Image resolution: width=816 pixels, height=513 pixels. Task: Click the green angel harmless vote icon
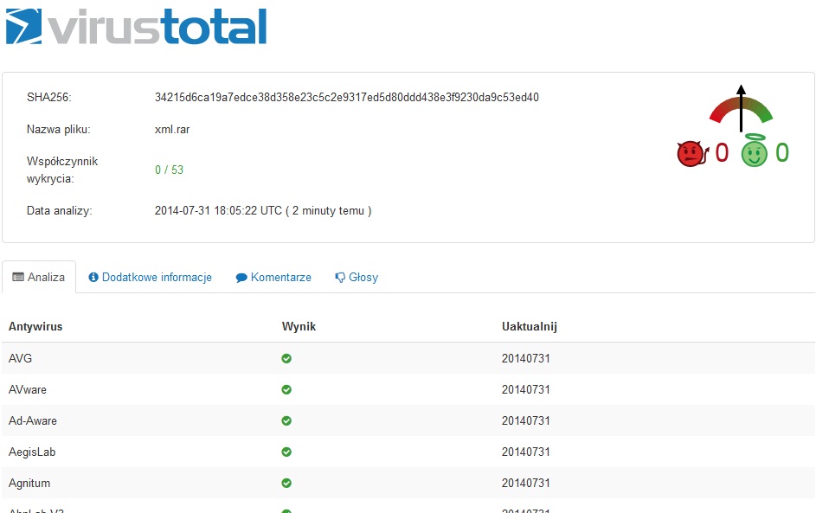tap(755, 151)
